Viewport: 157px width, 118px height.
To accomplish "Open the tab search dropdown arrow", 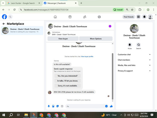I will (x=3, y=3).
